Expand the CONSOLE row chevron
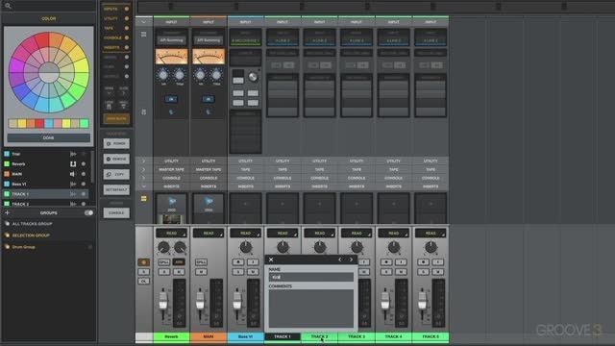This screenshot has width=615, height=346. coord(143,178)
